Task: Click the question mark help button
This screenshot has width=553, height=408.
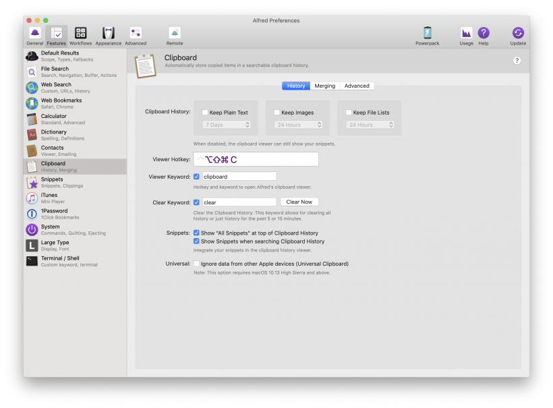Action: (x=517, y=61)
